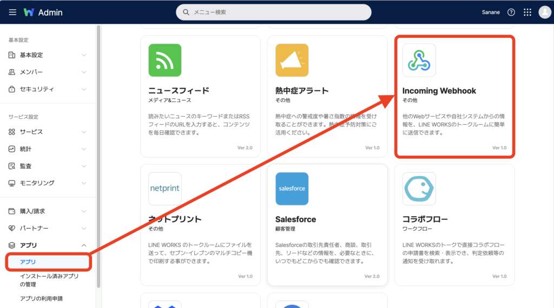
Task: Expand the 基本設定 menu chevron
Action: pyautogui.click(x=84, y=55)
